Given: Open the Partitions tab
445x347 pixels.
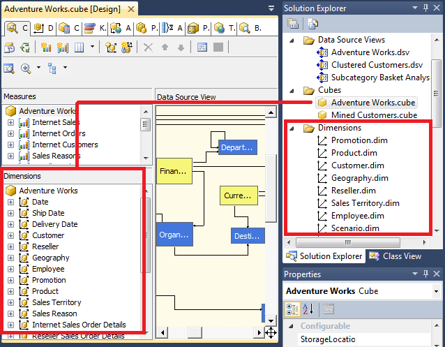Looking at the screenshot, I should [x=146, y=28].
